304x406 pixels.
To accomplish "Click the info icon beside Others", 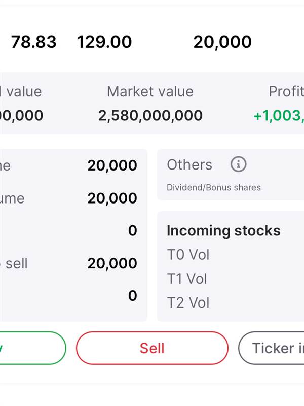I will [238, 164].
